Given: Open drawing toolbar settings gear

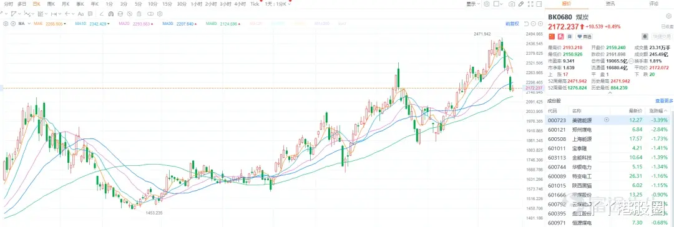Looking at the screenshot, I should [x=160, y=14].
